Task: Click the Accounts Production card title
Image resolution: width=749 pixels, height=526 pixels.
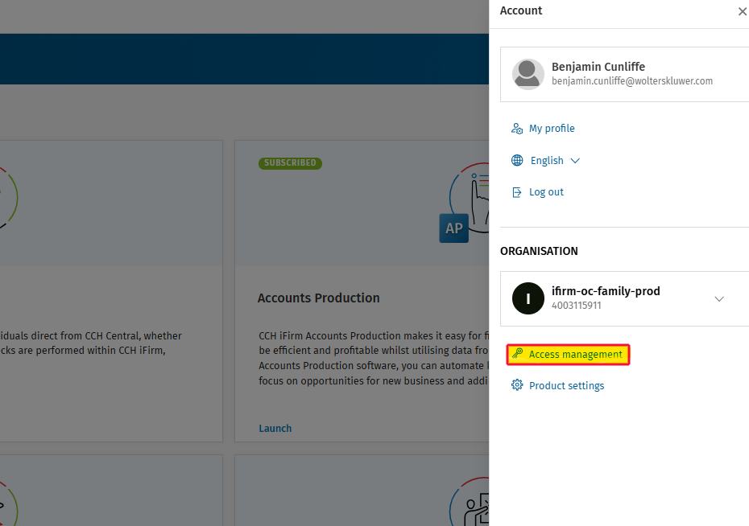Action: [x=319, y=298]
